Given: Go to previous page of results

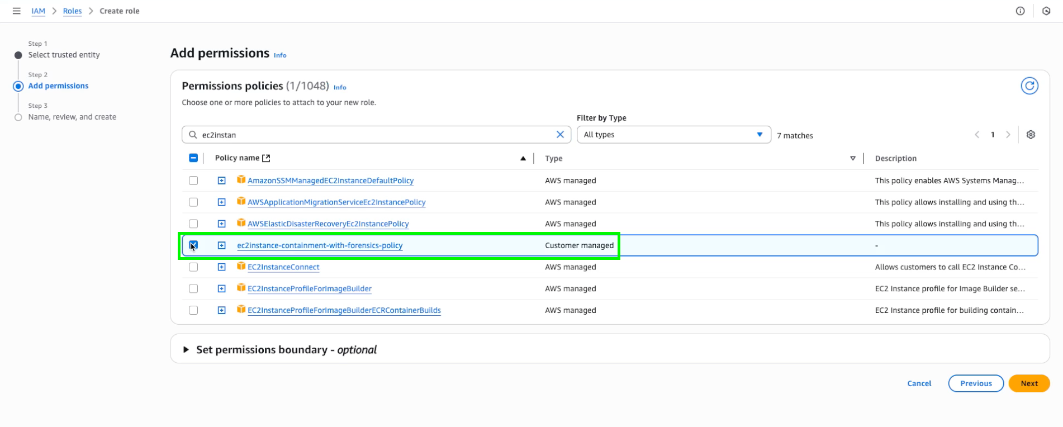Looking at the screenshot, I should (x=977, y=135).
